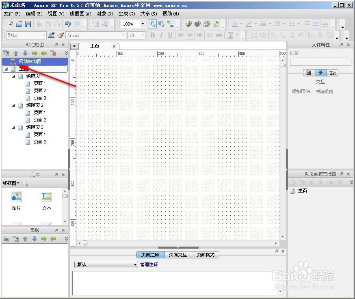The width and height of the screenshot is (355, 299).
Task: Undo the last action
Action: pos(68,24)
